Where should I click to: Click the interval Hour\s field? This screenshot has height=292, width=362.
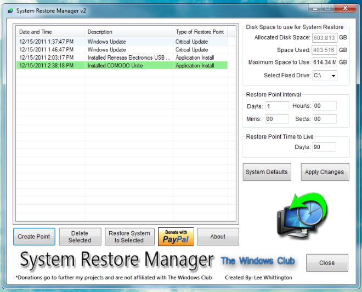pyautogui.click(x=324, y=106)
